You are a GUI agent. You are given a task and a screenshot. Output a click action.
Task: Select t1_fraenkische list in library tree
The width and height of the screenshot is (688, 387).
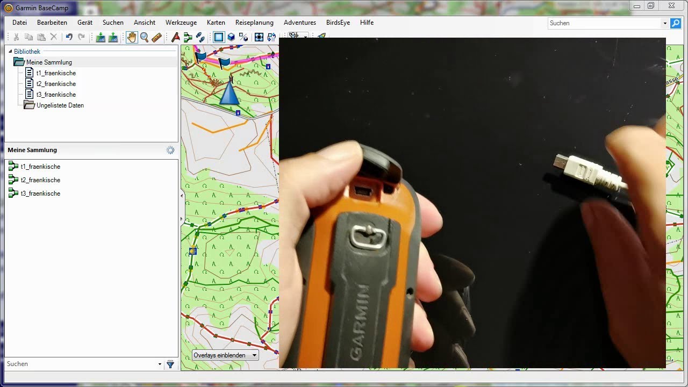click(x=51, y=73)
